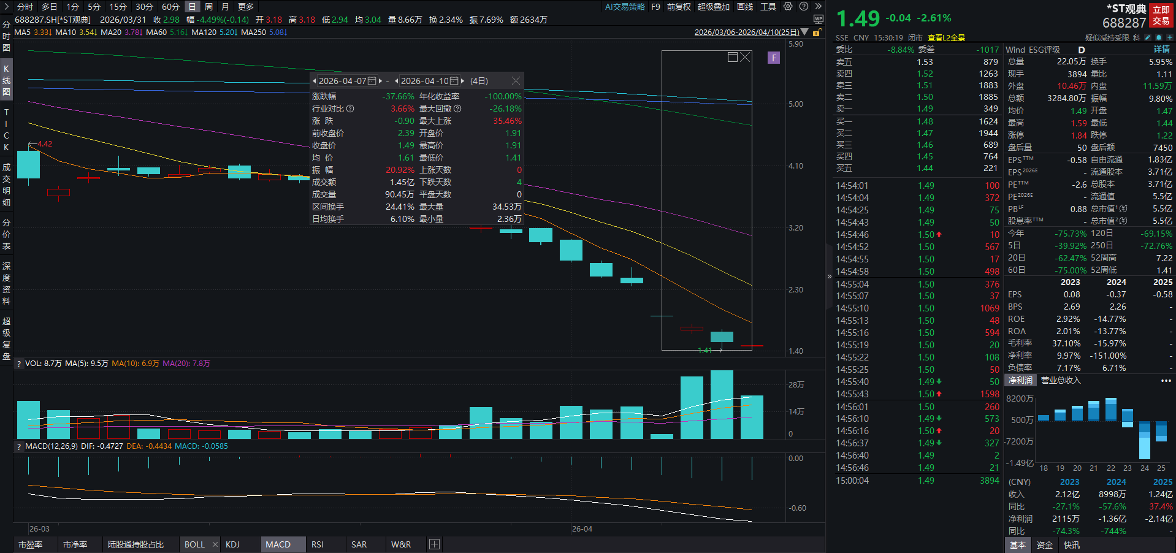Open the 资金 tab at bottom right

click(x=1044, y=545)
